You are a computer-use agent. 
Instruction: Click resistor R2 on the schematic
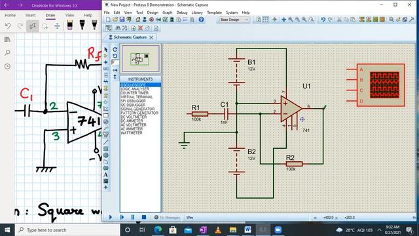coord(294,164)
